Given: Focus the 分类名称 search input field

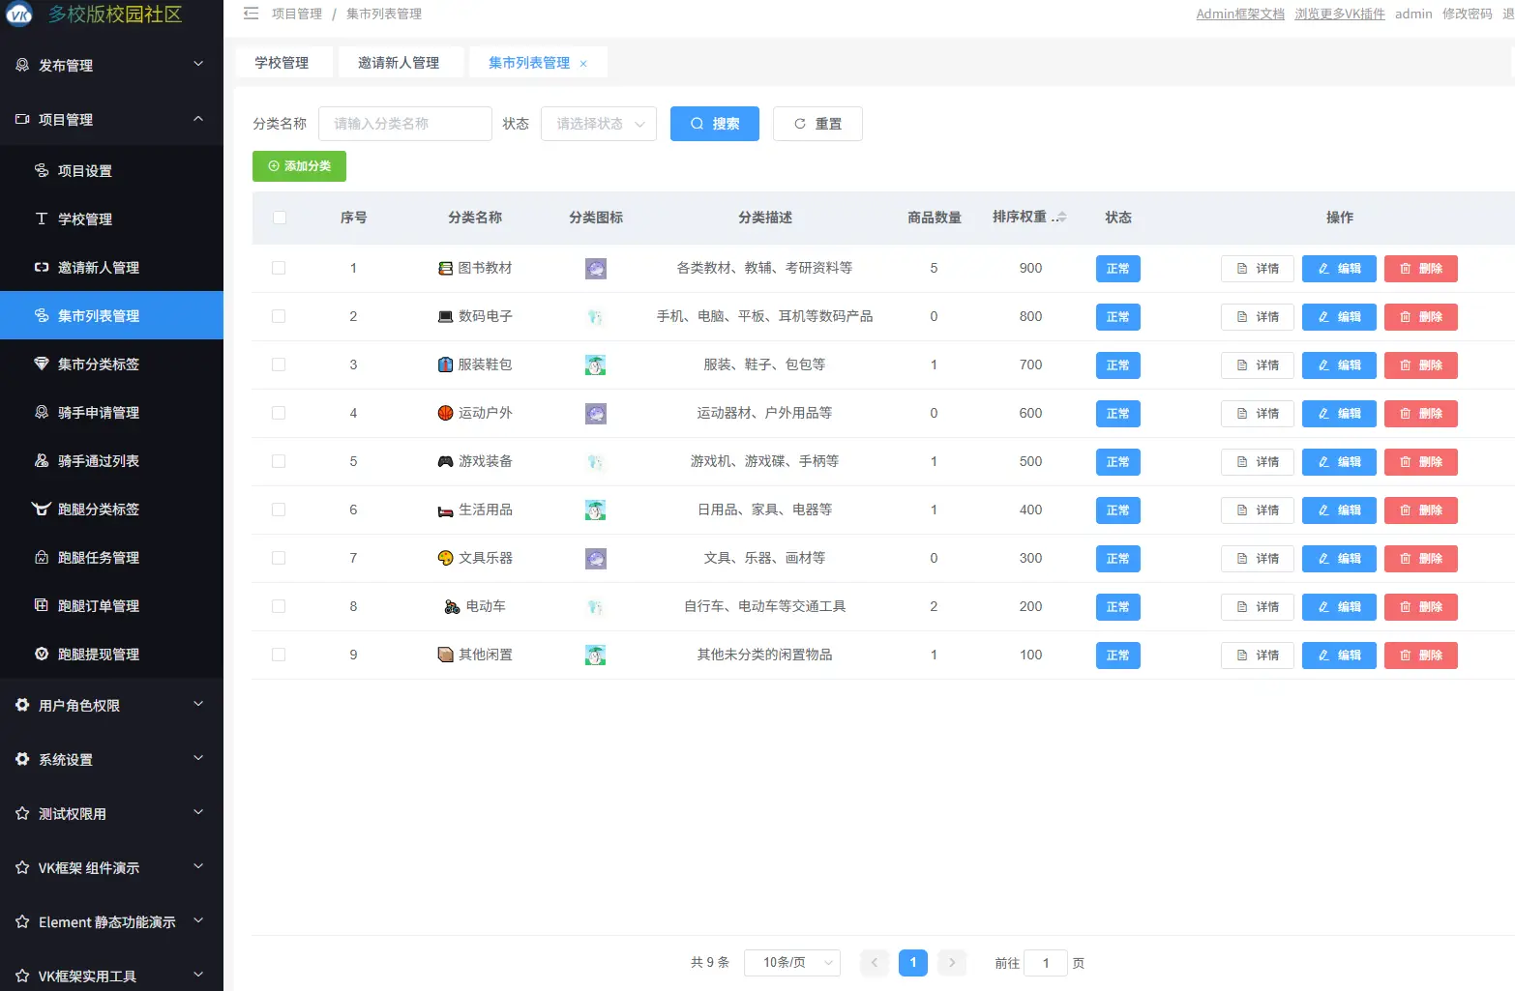Looking at the screenshot, I should tap(404, 124).
